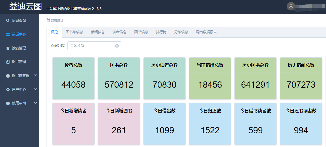Click the gear icon beside 用户中心
326x147 pixels.
(8, 89)
